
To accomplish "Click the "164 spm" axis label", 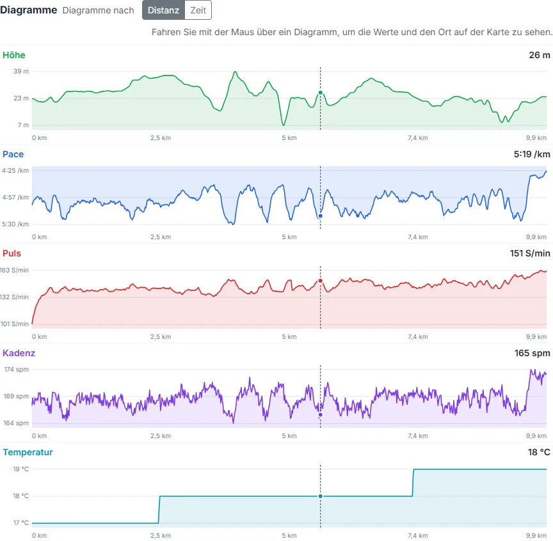I will (16, 423).
